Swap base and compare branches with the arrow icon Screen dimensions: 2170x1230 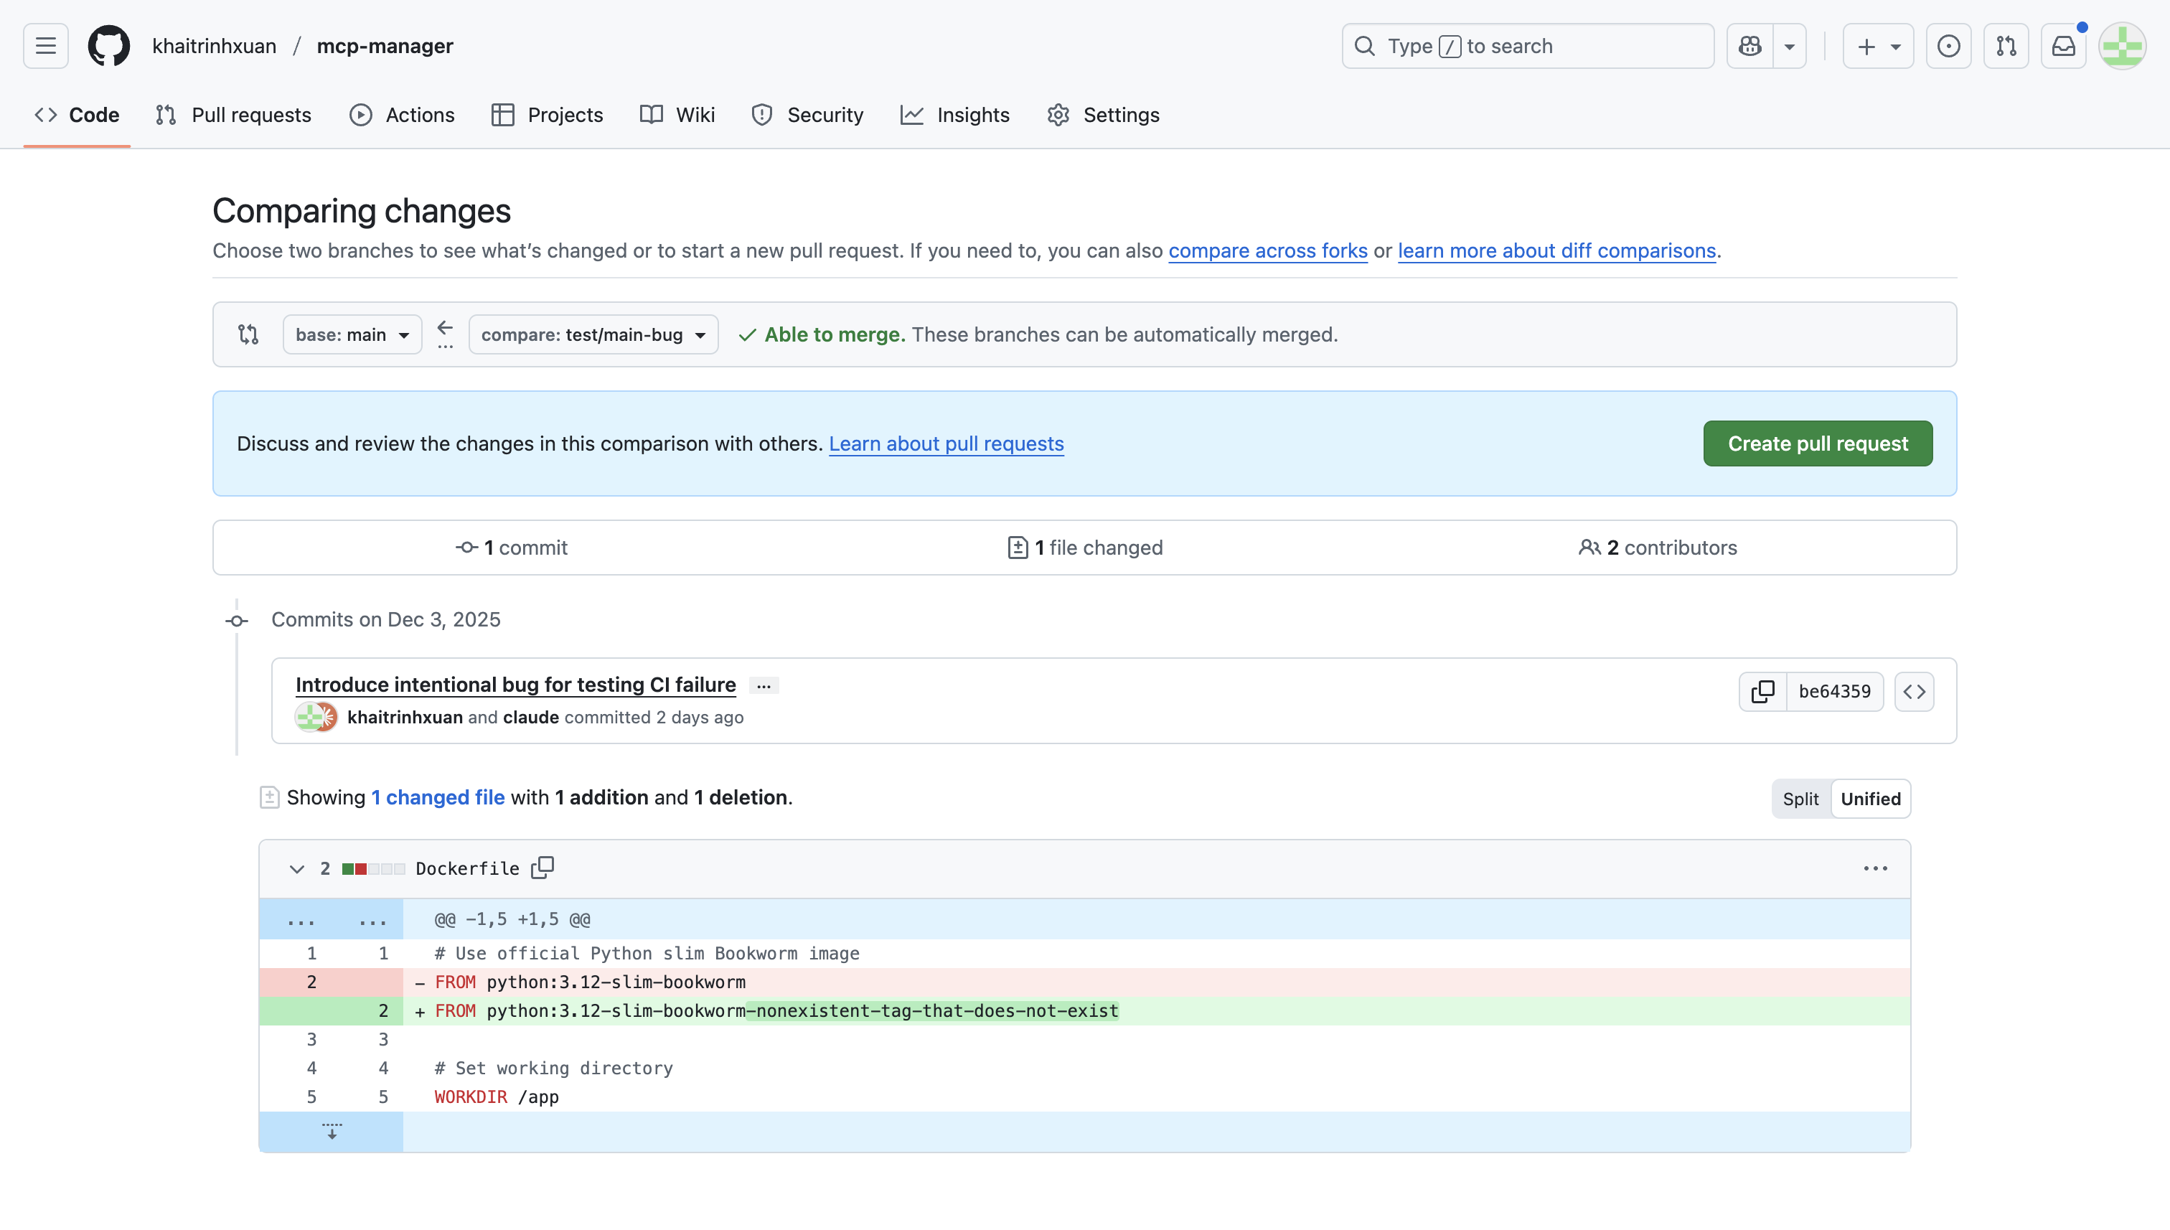click(x=445, y=329)
